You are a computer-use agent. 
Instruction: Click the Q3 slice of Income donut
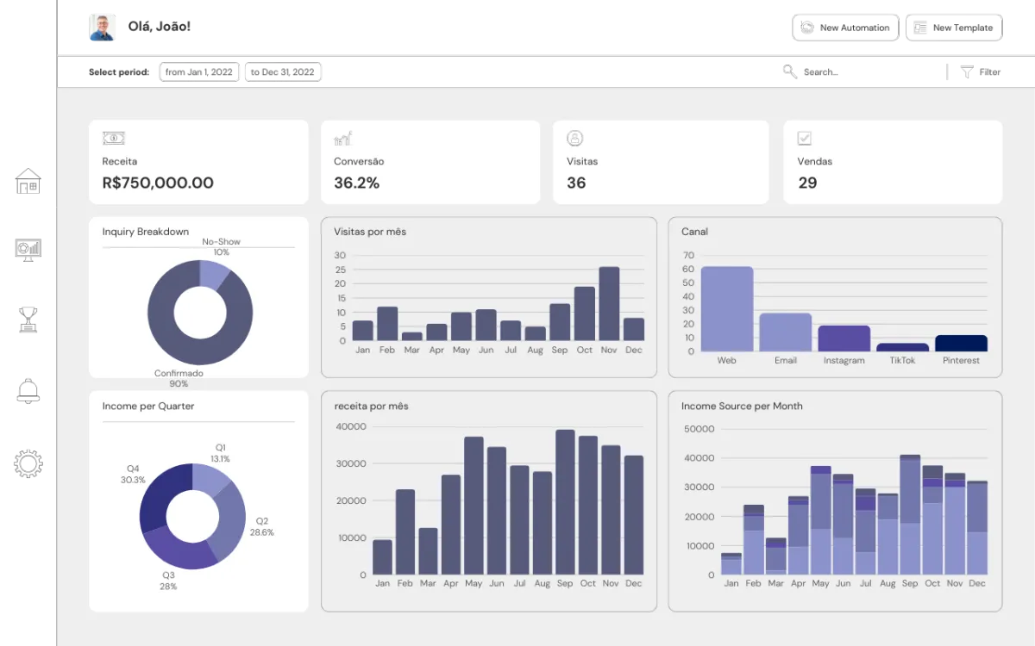point(179,551)
